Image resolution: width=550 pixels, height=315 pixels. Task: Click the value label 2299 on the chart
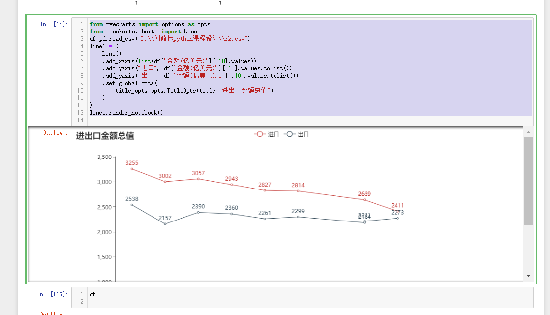click(298, 211)
